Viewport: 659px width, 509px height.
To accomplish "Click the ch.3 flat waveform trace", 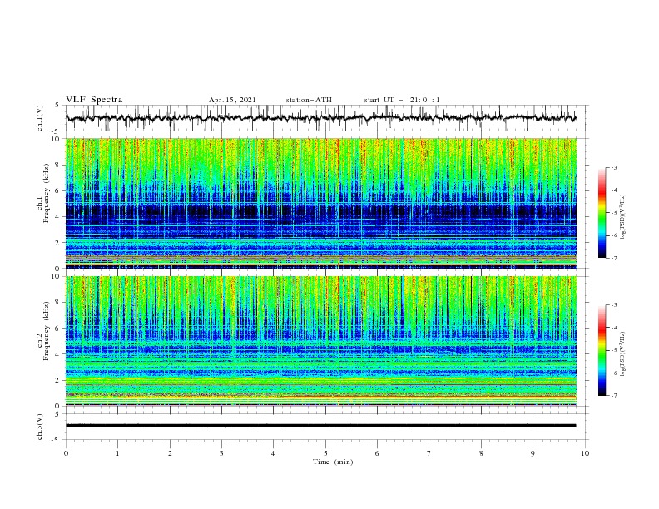I will click(321, 426).
